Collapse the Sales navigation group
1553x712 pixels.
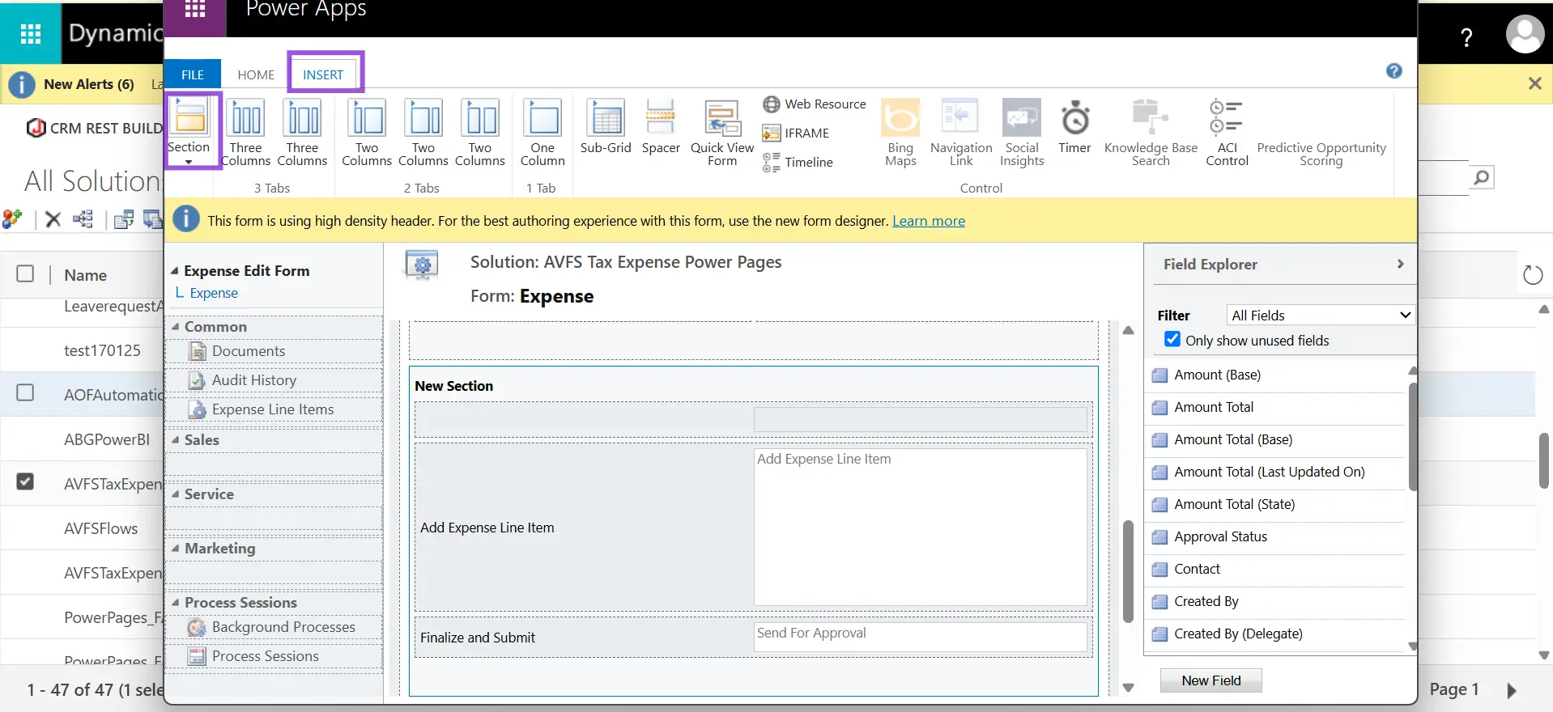pyautogui.click(x=175, y=439)
